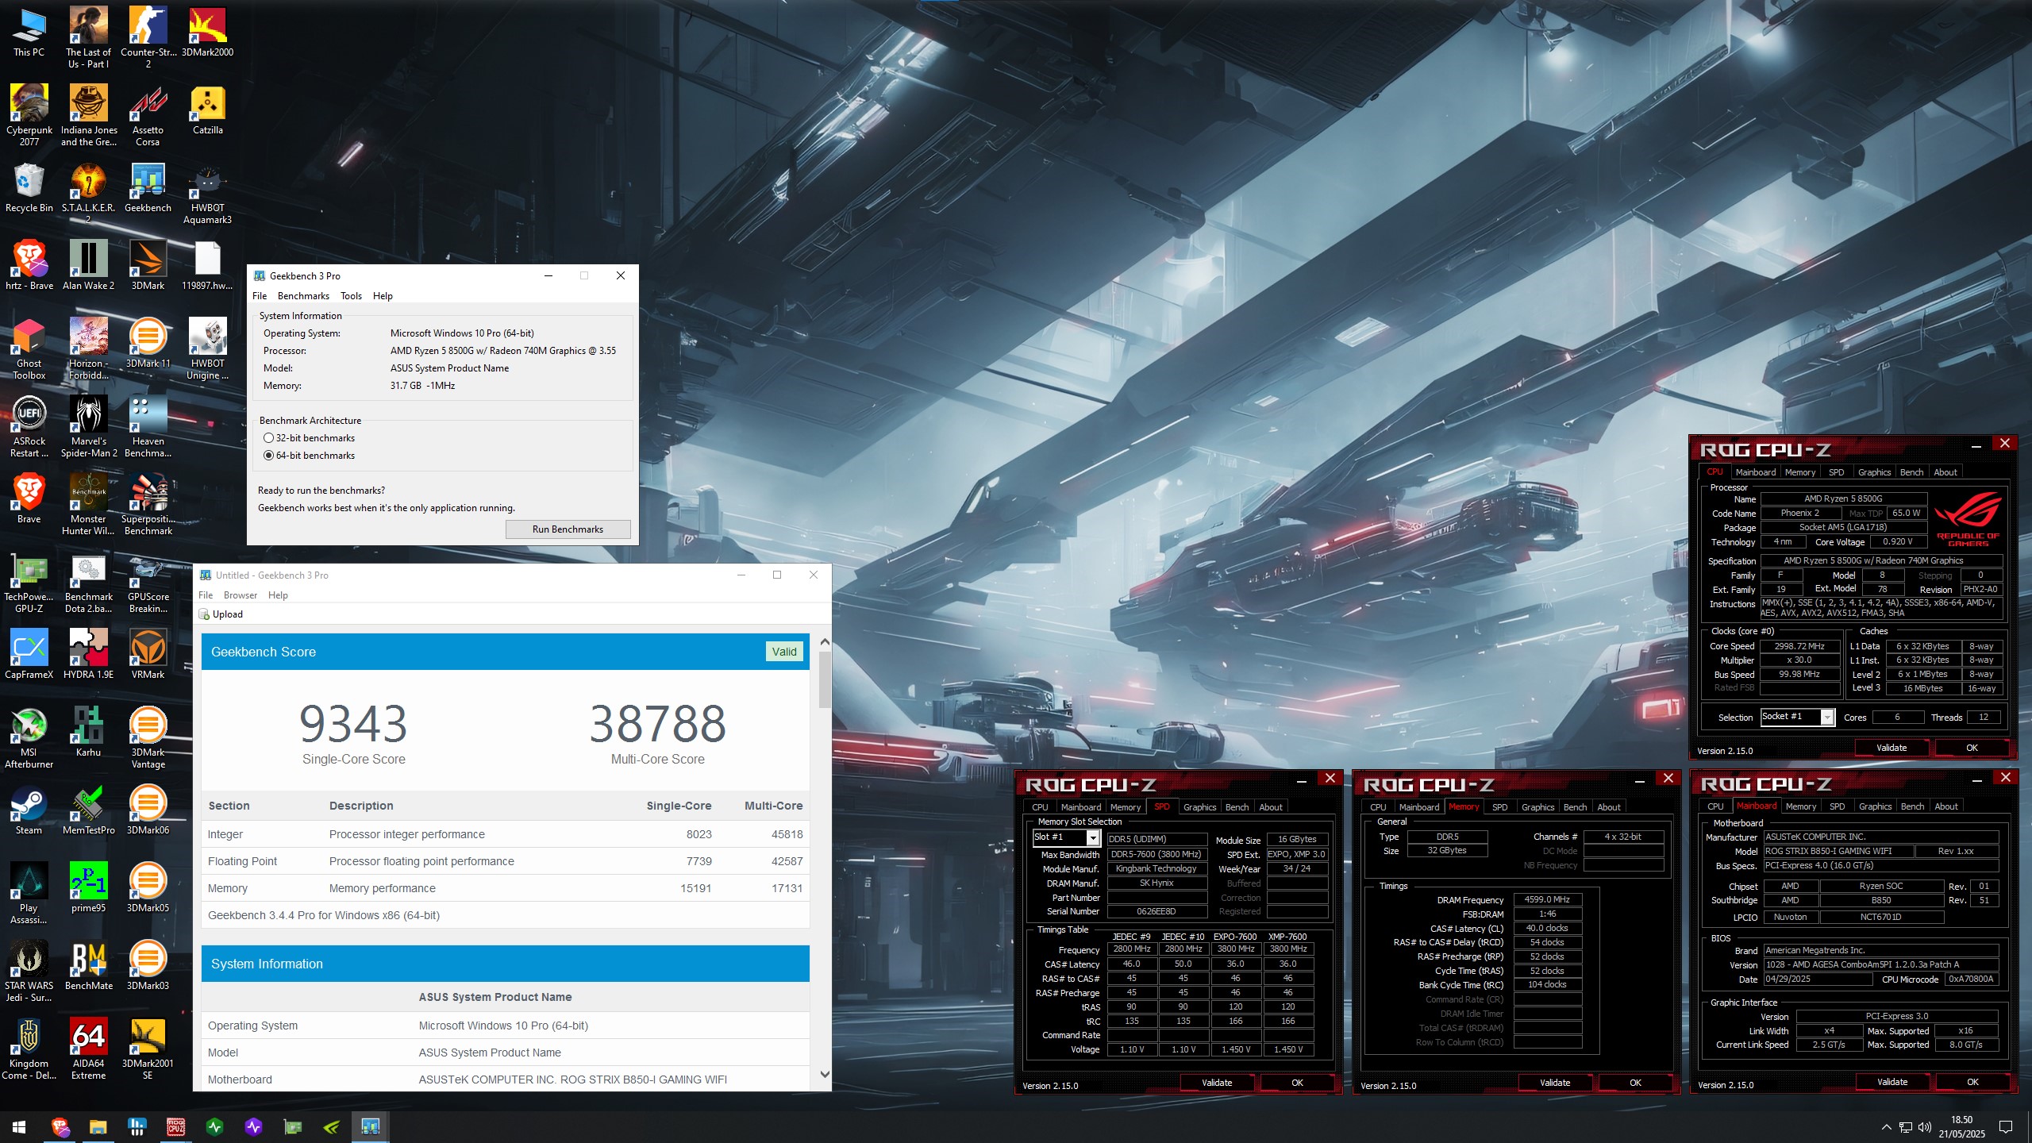The width and height of the screenshot is (2032, 1143).
Task: Switch to Bench tab in CPU-Z CPU window
Action: [1911, 472]
